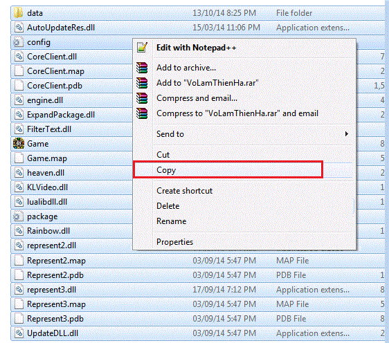Select the Delete menu entry
The width and height of the screenshot is (389, 343).
pyautogui.click(x=168, y=206)
